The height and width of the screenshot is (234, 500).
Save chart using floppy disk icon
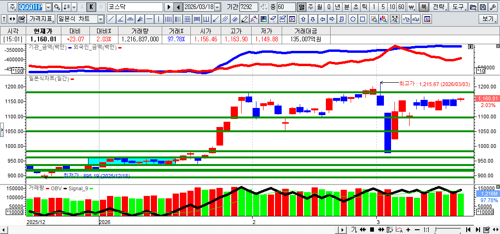pos(482,7)
